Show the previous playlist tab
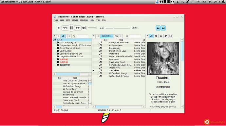The image size is (226, 126). (98, 36)
